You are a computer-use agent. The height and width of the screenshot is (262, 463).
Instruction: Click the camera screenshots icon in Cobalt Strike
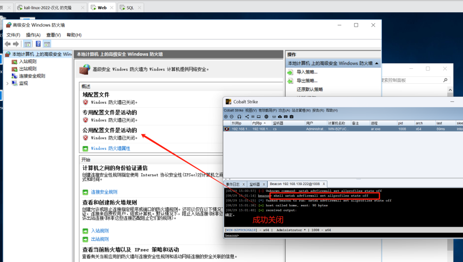tap(292, 117)
